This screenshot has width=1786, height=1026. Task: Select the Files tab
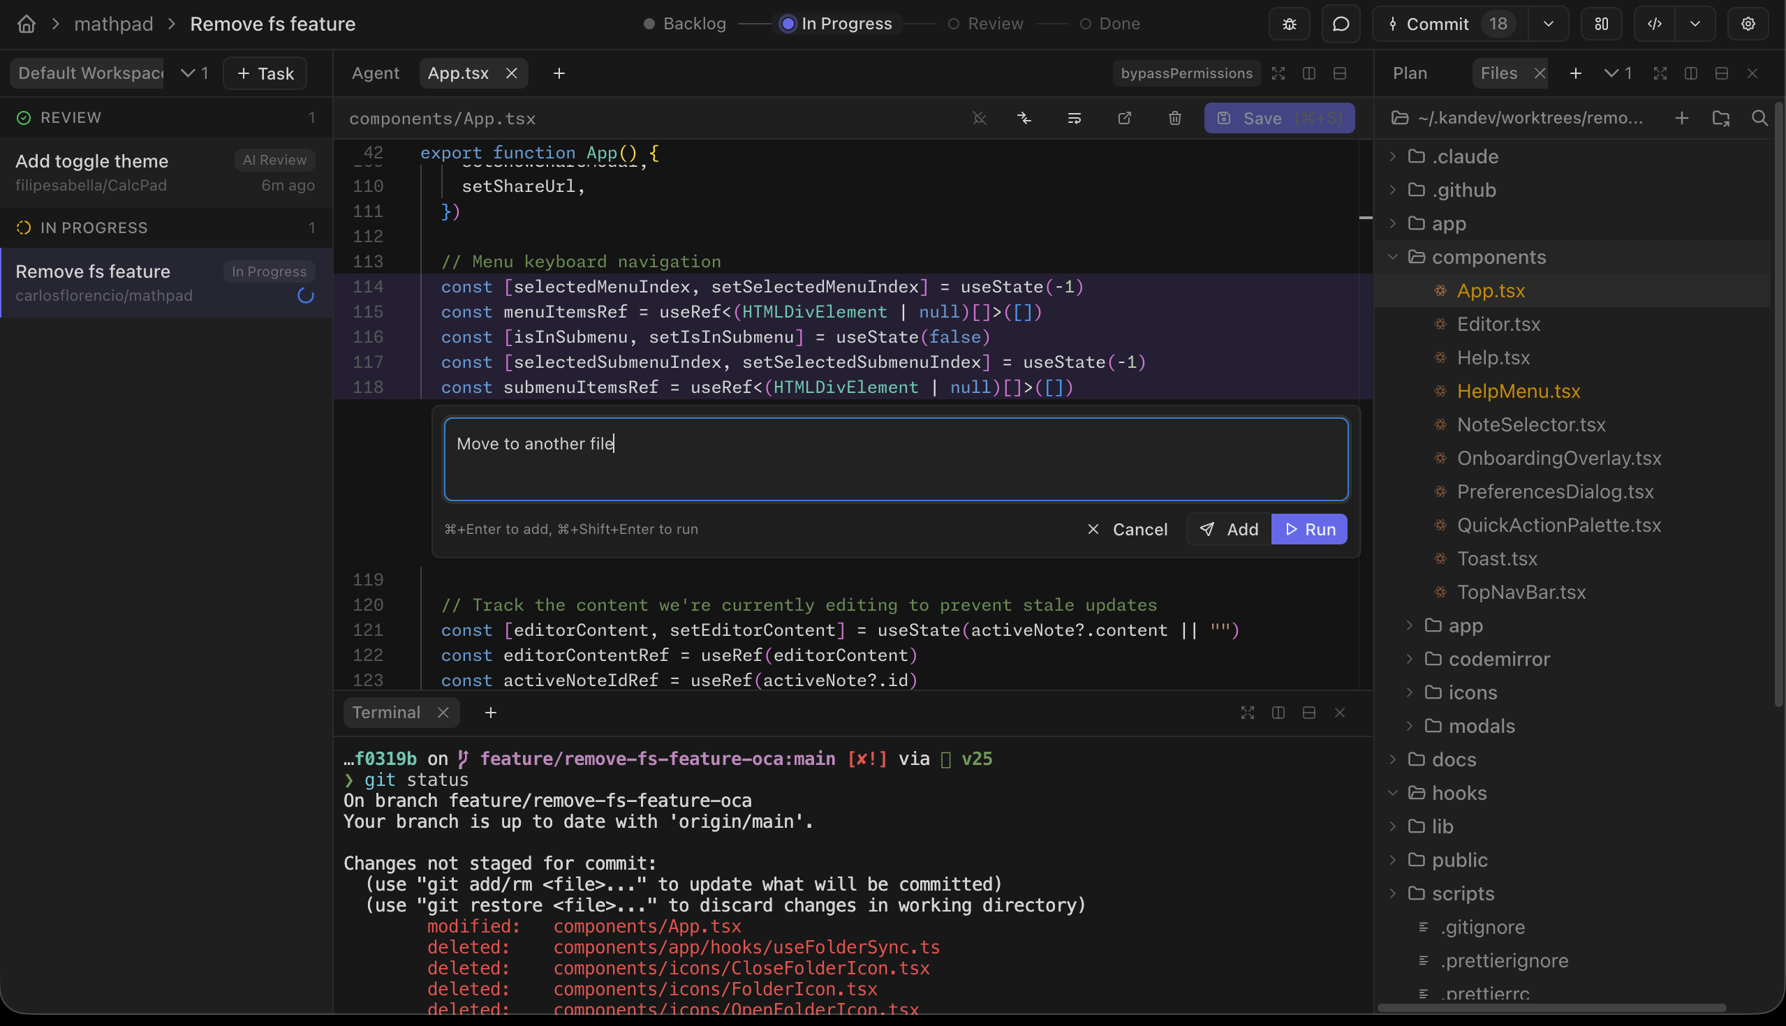1498,73
